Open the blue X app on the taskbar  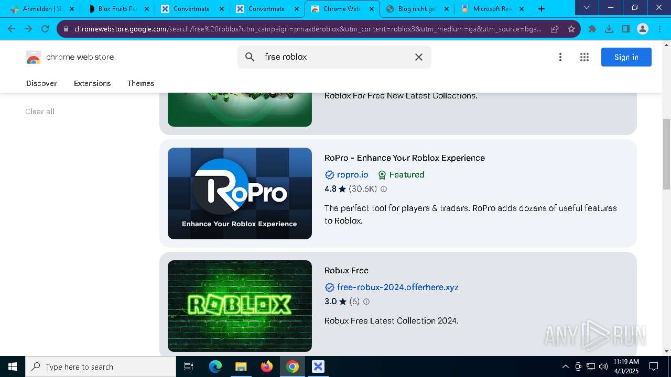click(x=318, y=367)
